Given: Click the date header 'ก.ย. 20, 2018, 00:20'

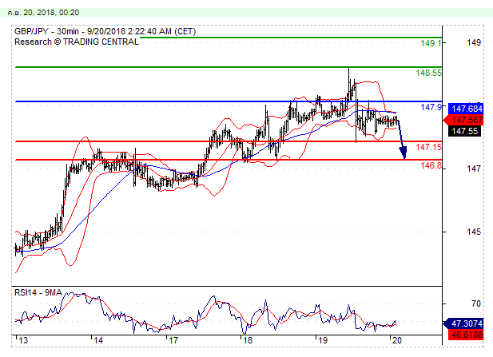Looking at the screenshot, I should (x=43, y=13).
